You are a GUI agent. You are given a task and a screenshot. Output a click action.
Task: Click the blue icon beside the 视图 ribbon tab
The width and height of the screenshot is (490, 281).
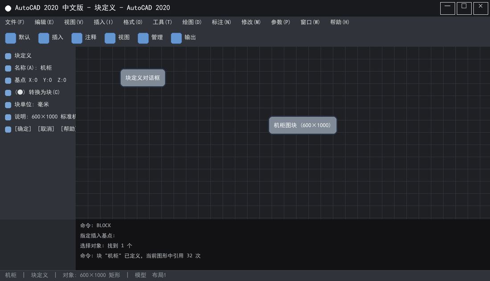(110, 38)
